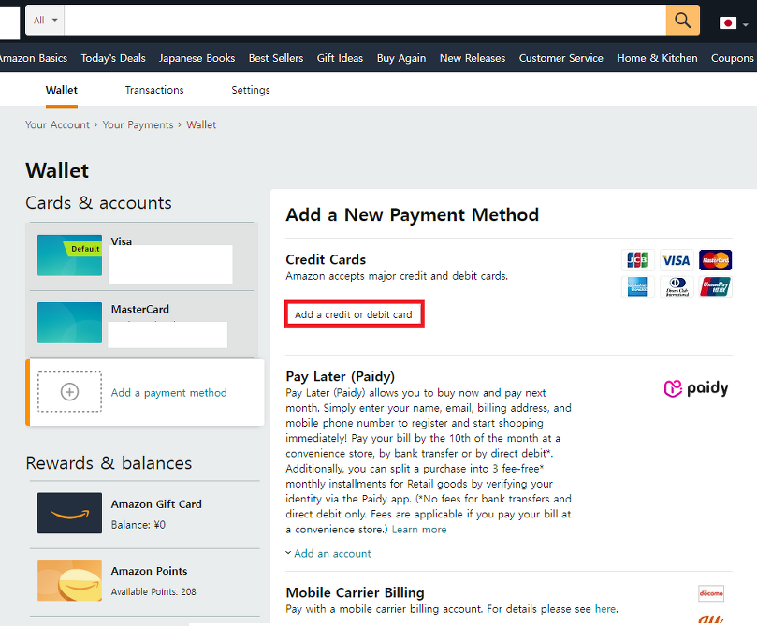Image resolution: width=757 pixels, height=626 pixels.
Task: Open Coupons in nav bar
Action: click(x=733, y=58)
